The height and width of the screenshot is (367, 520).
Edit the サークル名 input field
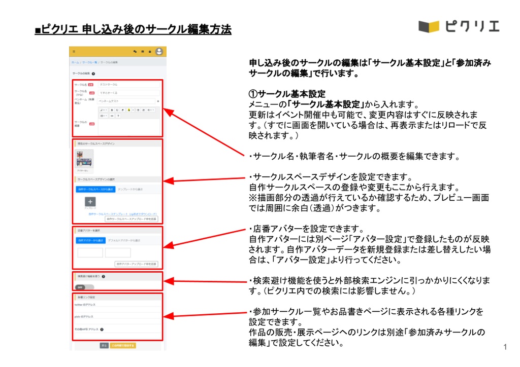click(128, 85)
